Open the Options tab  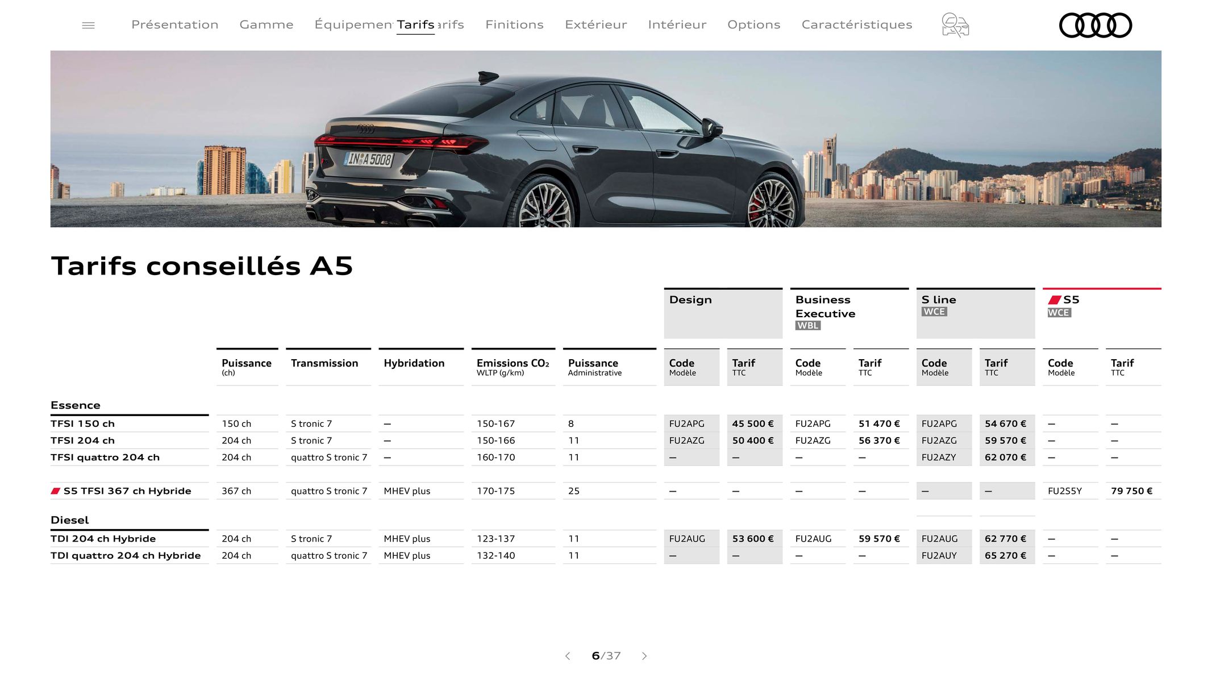[x=754, y=24]
